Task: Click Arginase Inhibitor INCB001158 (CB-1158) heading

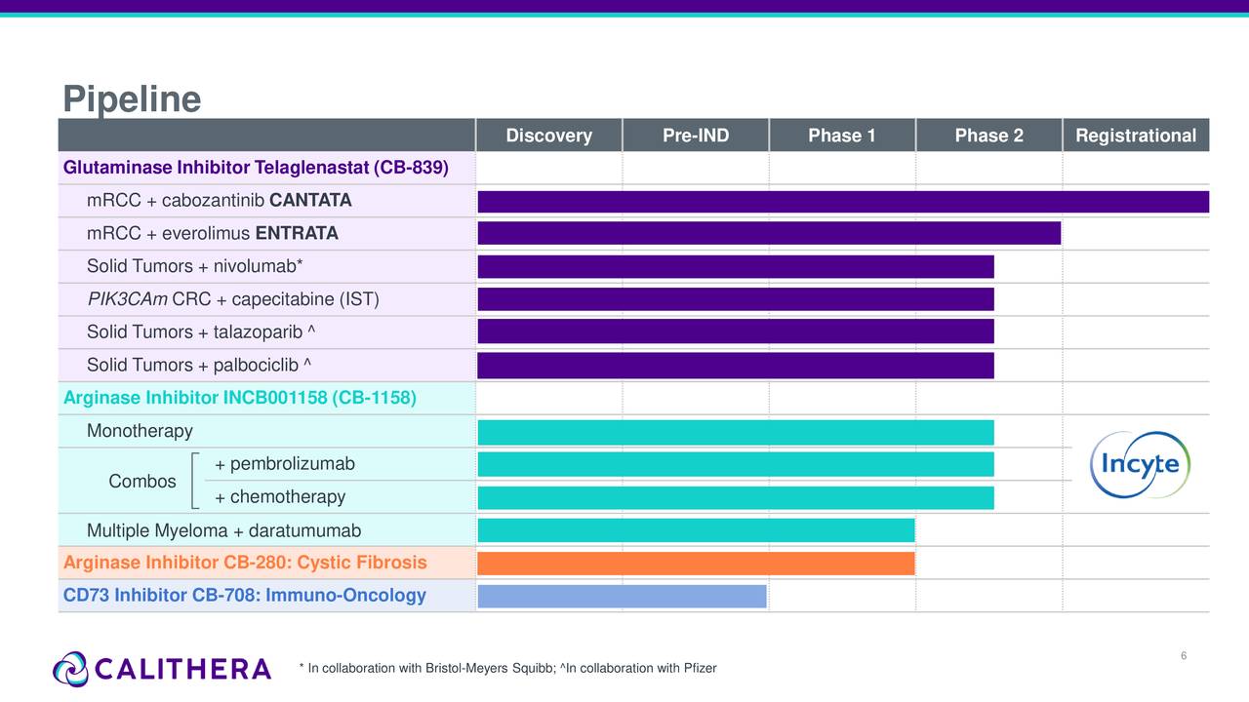Action: coord(239,398)
